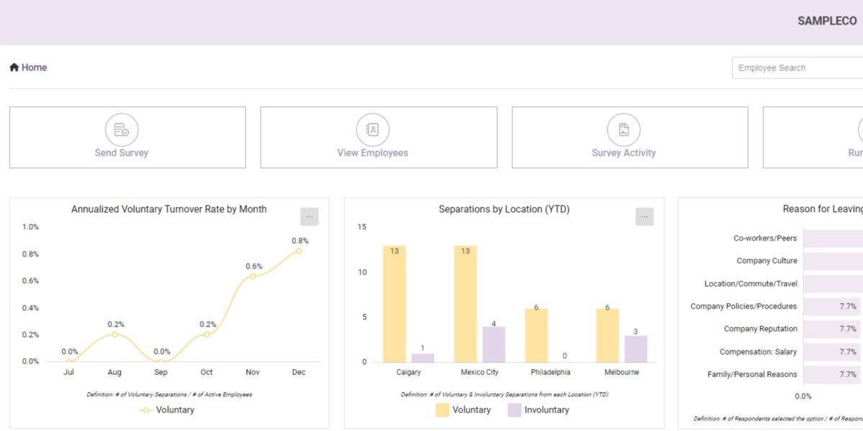Click the Melbourne involuntary bar
863x431 pixels.
pyautogui.click(x=636, y=349)
